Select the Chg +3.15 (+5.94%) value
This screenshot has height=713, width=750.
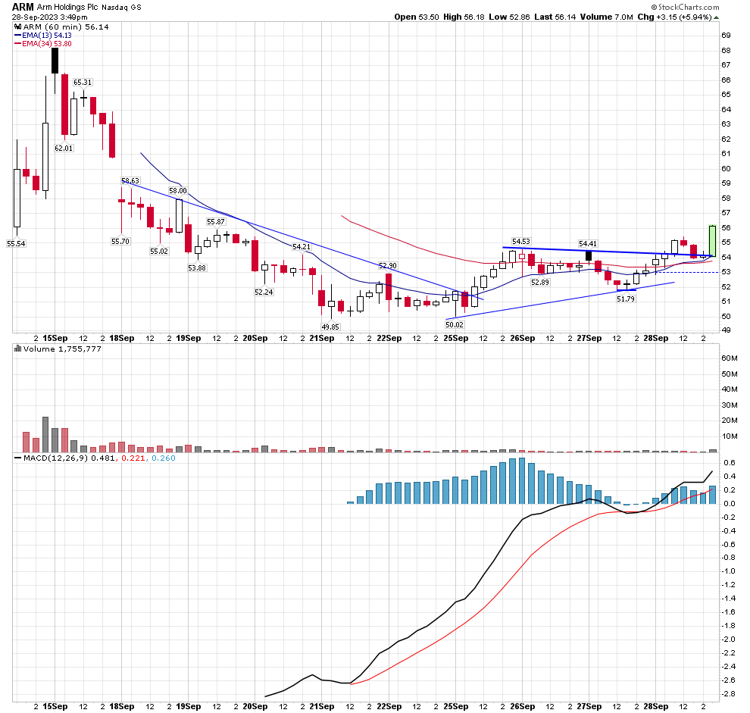pos(675,17)
